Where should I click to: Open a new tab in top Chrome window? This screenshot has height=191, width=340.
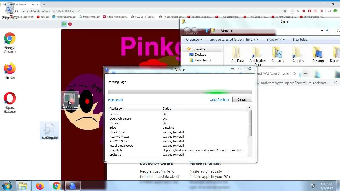pyautogui.click(x=44, y=5)
